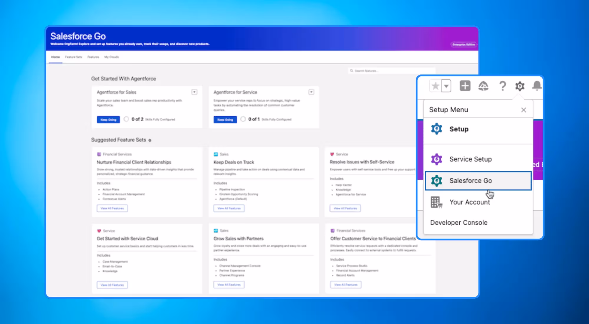Click the Favorites star icon
The width and height of the screenshot is (589, 324).
(435, 86)
